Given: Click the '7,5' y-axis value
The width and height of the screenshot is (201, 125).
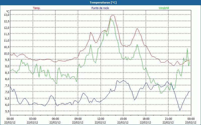Looking at the screenshot, I should coord(7,85).
